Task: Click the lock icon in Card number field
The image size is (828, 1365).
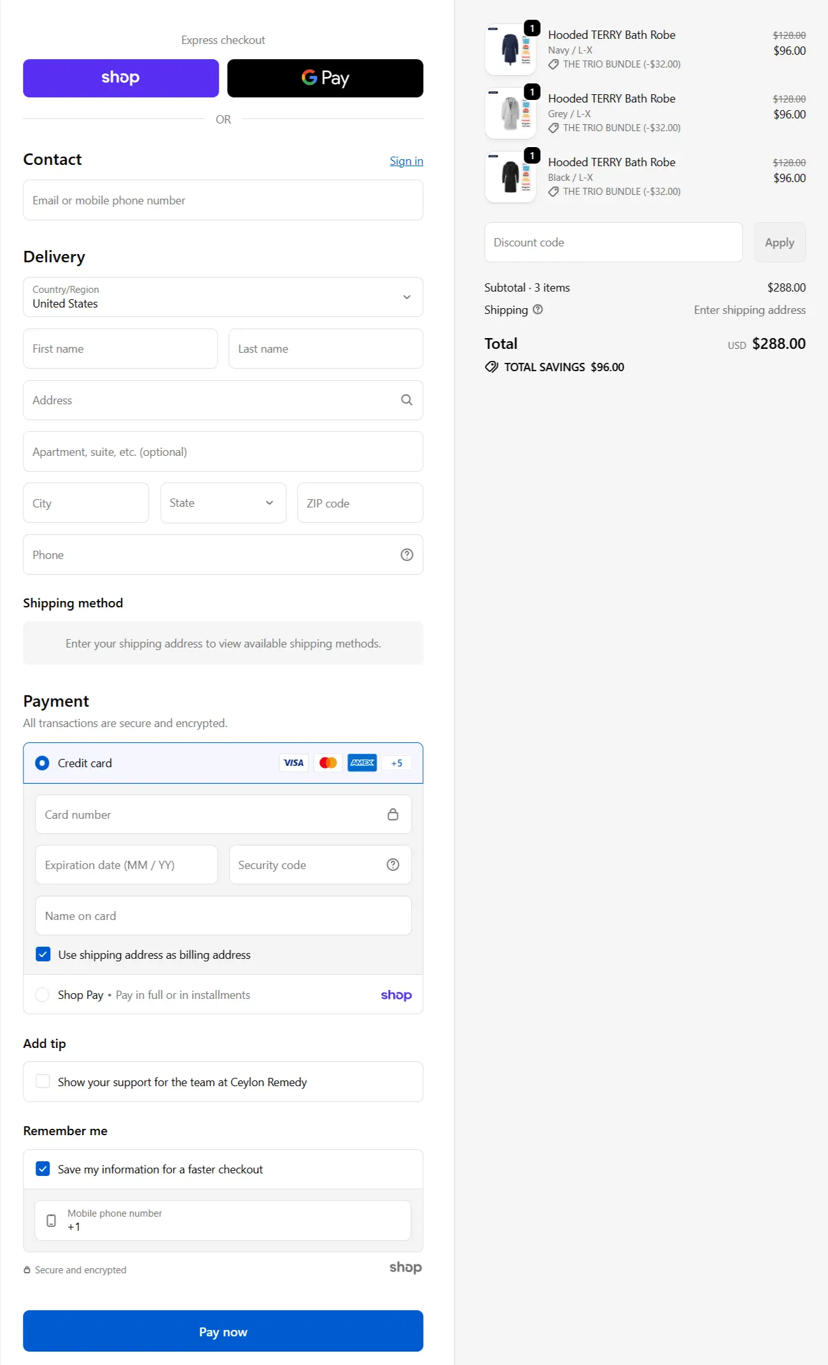Action: 393,814
